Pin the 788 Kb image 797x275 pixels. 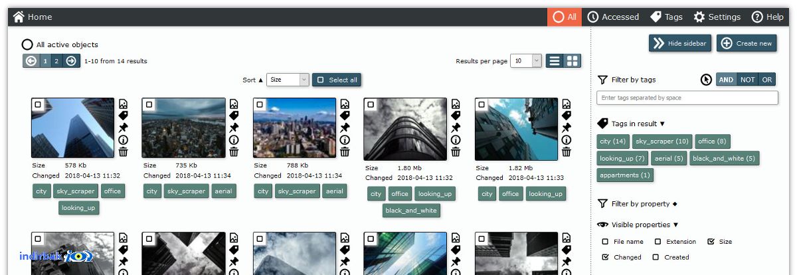click(345, 128)
